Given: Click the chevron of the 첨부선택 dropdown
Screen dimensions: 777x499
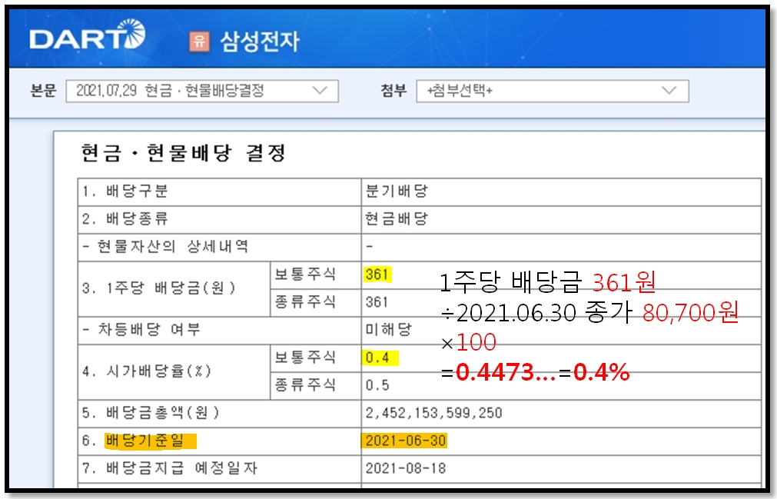Looking at the screenshot, I should click(x=669, y=91).
